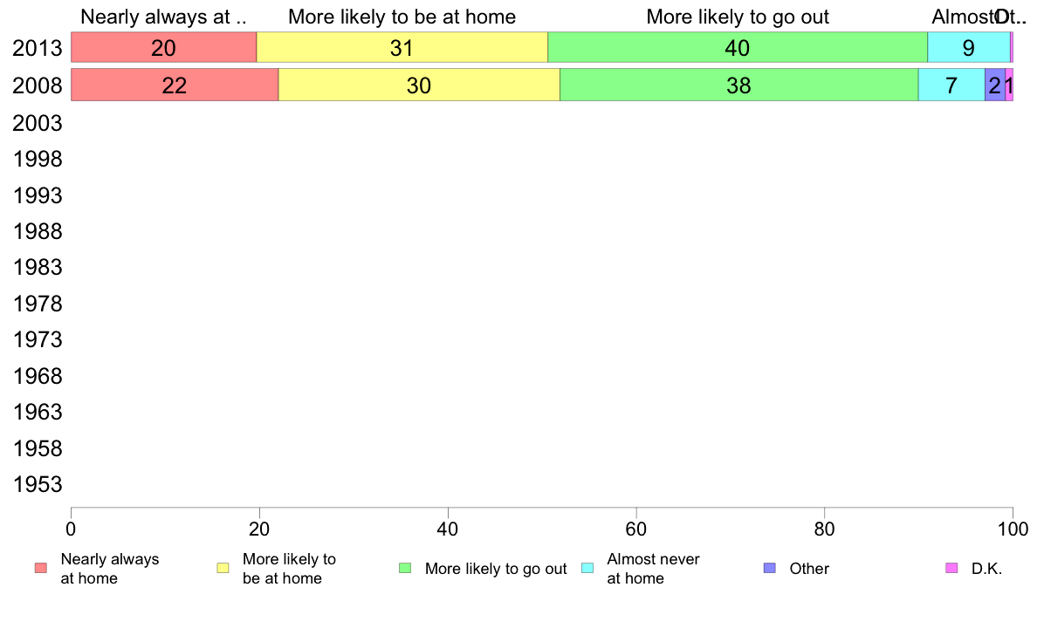Click the cyan Almost never at home legend swatch

pos(587,568)
